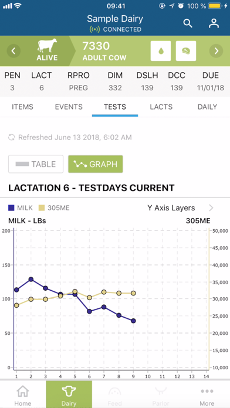
Task: Switch to the LACTS tab
Action: 161,107
